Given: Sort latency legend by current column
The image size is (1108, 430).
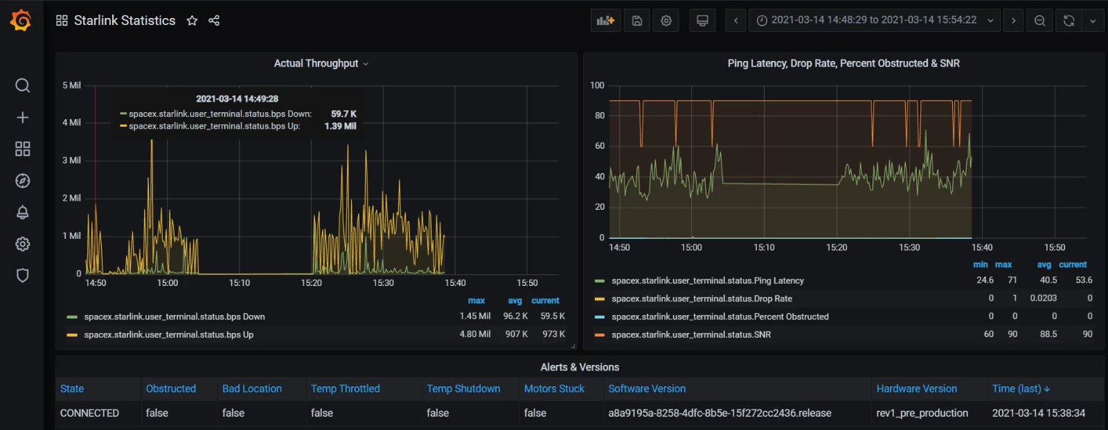Looking at the screenshot, I should 1073,265.
